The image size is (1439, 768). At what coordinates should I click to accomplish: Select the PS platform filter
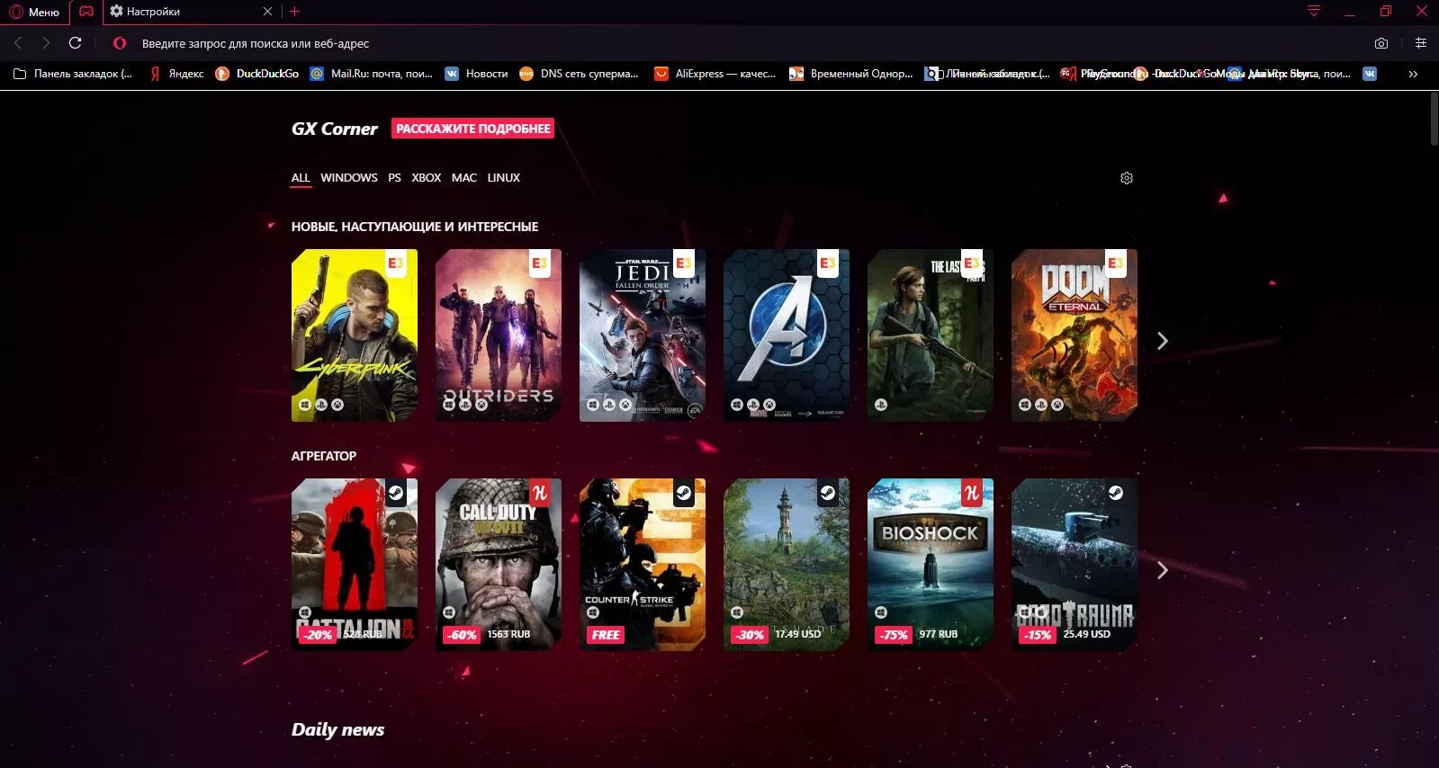point(394,178)
